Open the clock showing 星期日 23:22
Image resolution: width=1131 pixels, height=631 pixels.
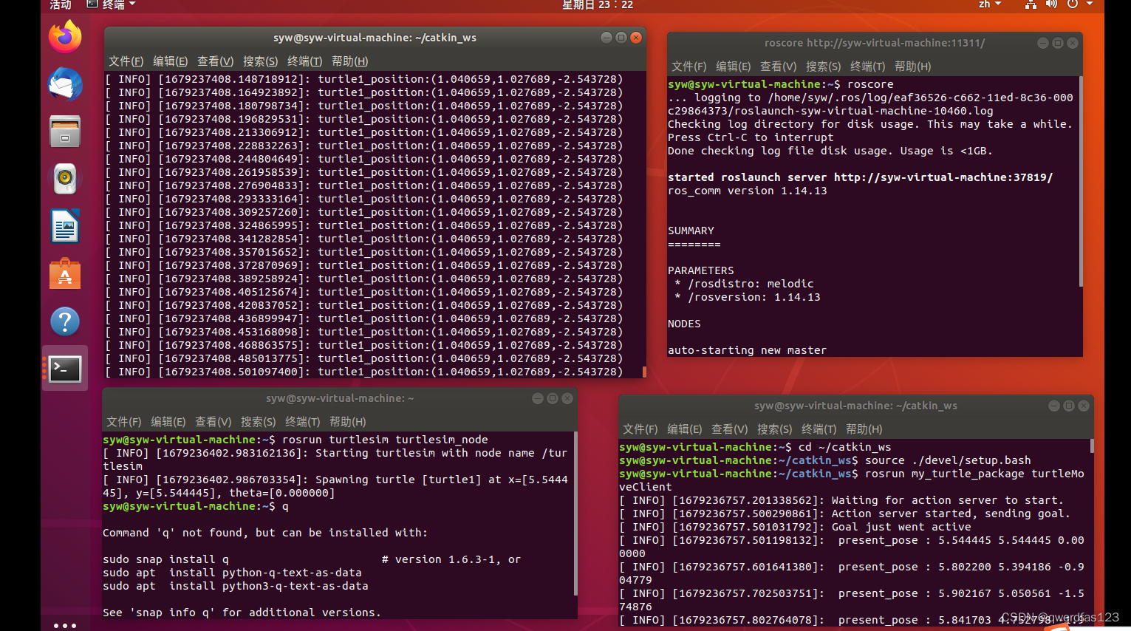(x=597, y=4)
